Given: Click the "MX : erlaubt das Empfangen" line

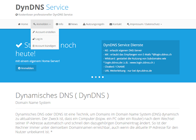Looking at the screenshot, I should (138, 55).
